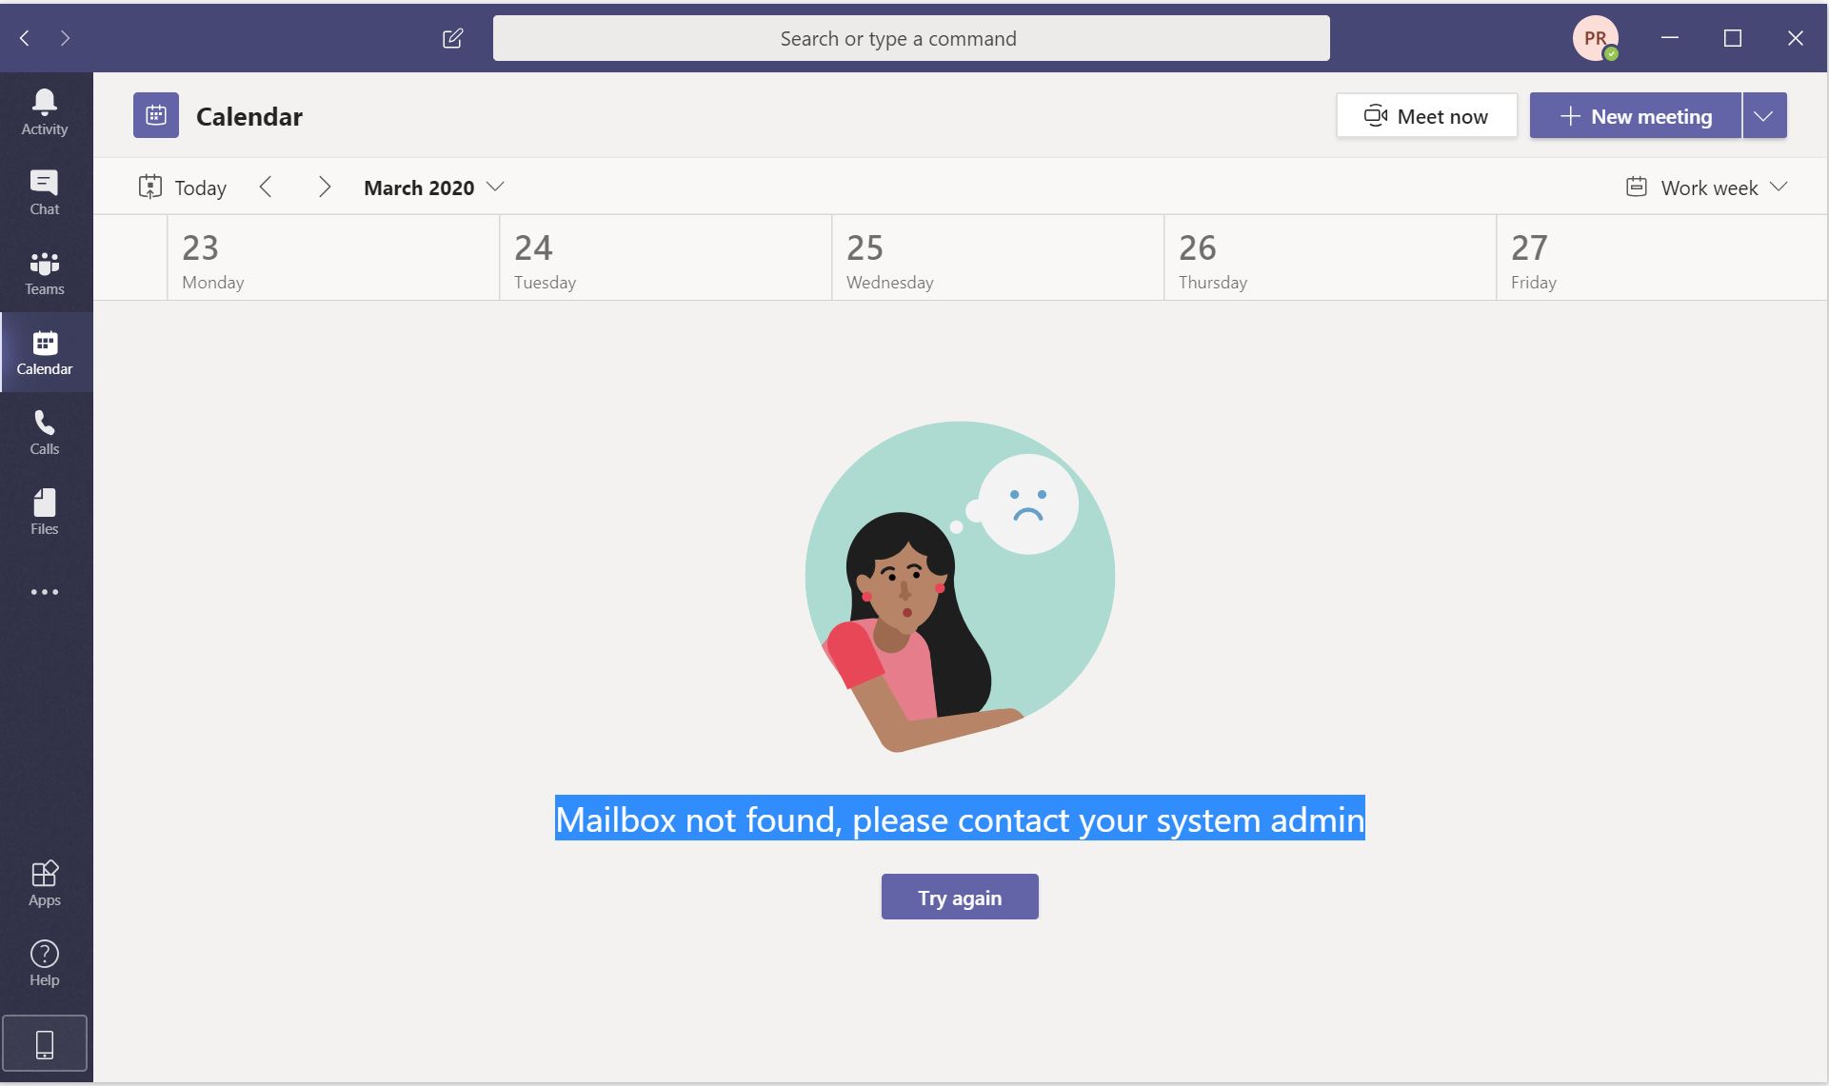Start a Meet now meeting

[x=1426, y=116]
